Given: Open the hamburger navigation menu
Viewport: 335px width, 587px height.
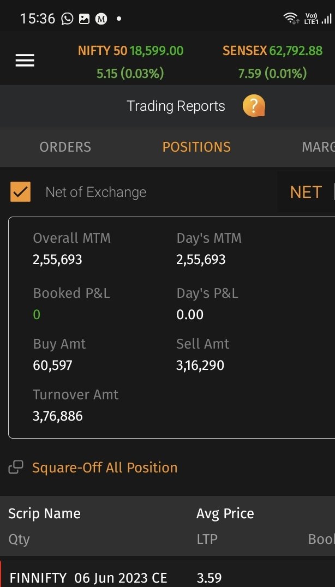Looking at the screenshot, I should pyautogui.click(x=25, y=60).
